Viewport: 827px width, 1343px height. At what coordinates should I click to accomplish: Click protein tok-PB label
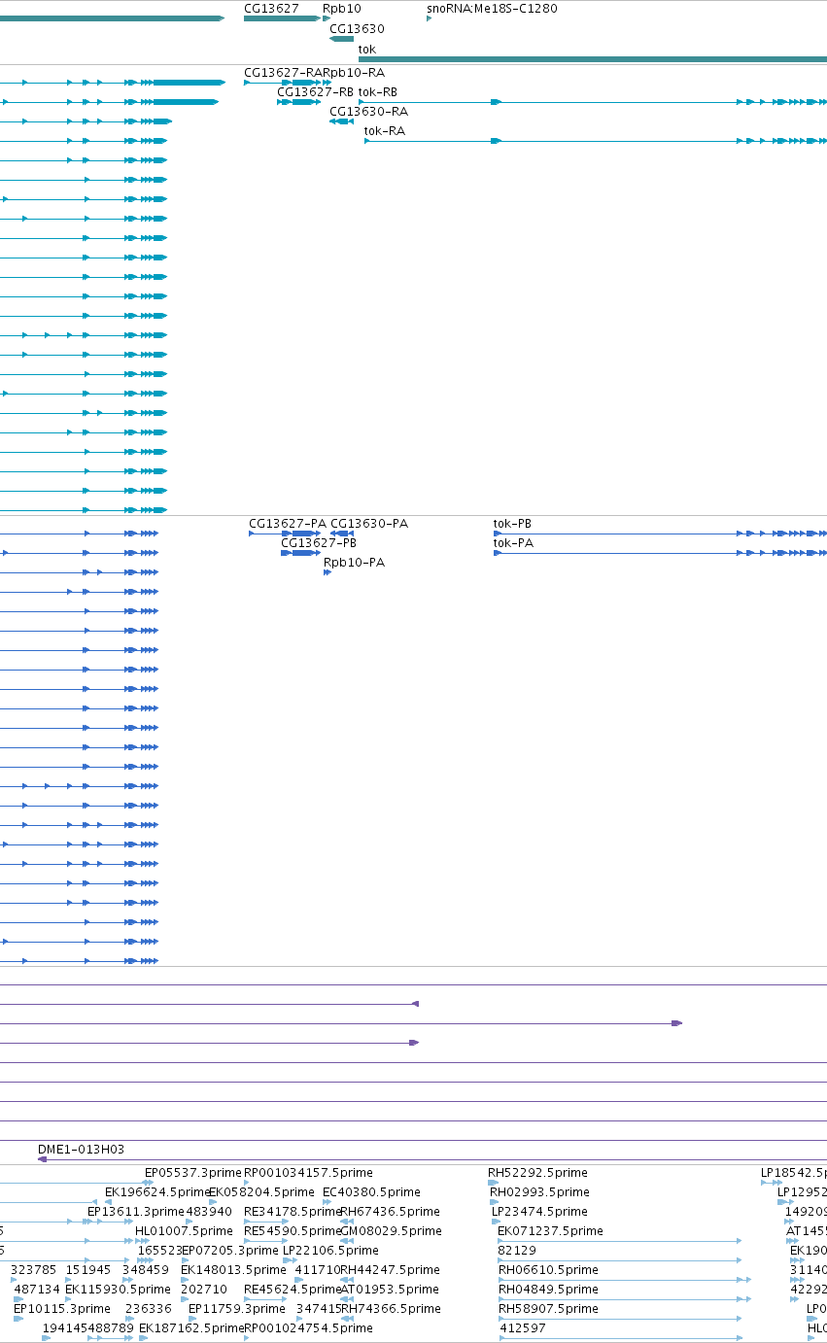(512, 523)
